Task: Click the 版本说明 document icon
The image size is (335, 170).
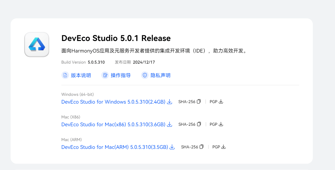Action: [x=65, y=75]
